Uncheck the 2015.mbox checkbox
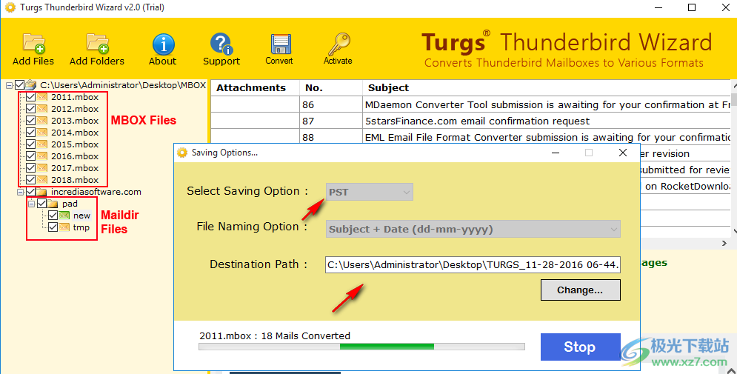Viewport: 737px width, 374px height. click(30, 144)
